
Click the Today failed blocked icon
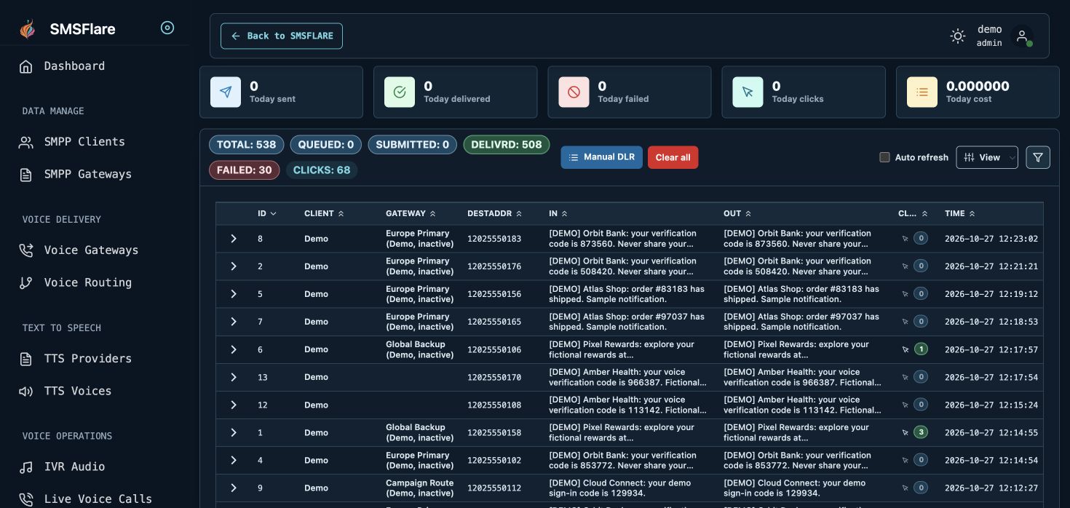(574, 92)
